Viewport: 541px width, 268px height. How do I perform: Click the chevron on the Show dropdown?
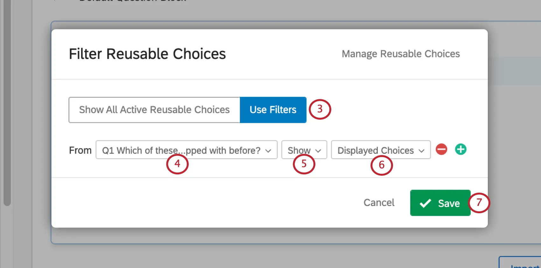pyautogui.click(x=319, y=150)
